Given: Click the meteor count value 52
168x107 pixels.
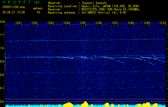Looking at the screenshot, I should point(39,12).
